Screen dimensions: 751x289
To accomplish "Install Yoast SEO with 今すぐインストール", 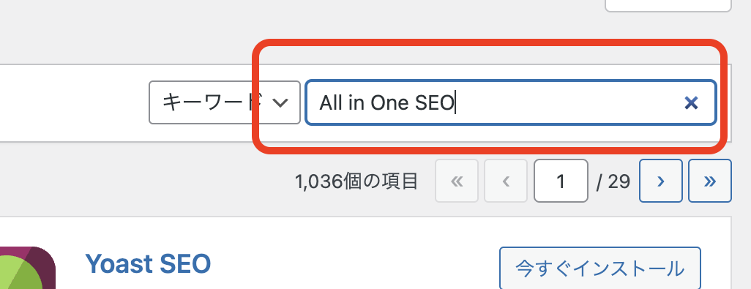I will point(599,269).
